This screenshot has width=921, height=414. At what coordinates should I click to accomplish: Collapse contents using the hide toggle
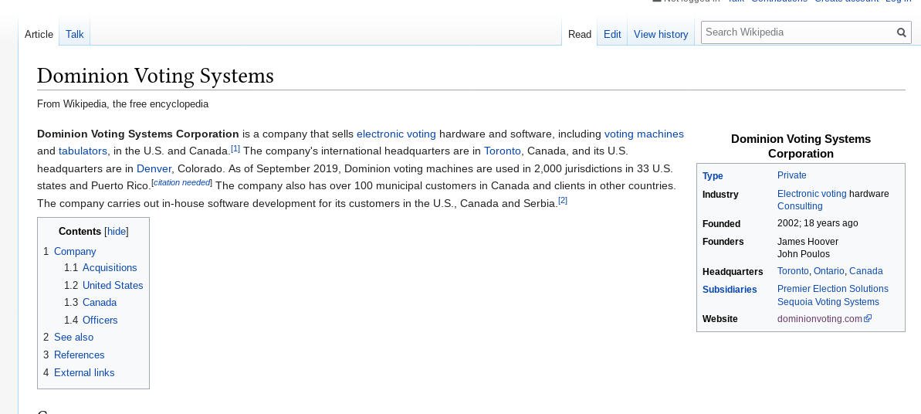point(117,231)
